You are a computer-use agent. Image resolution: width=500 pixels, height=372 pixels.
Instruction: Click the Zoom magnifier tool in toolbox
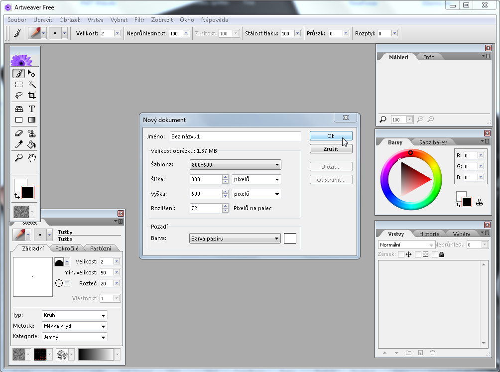click(x=19, y=158)
